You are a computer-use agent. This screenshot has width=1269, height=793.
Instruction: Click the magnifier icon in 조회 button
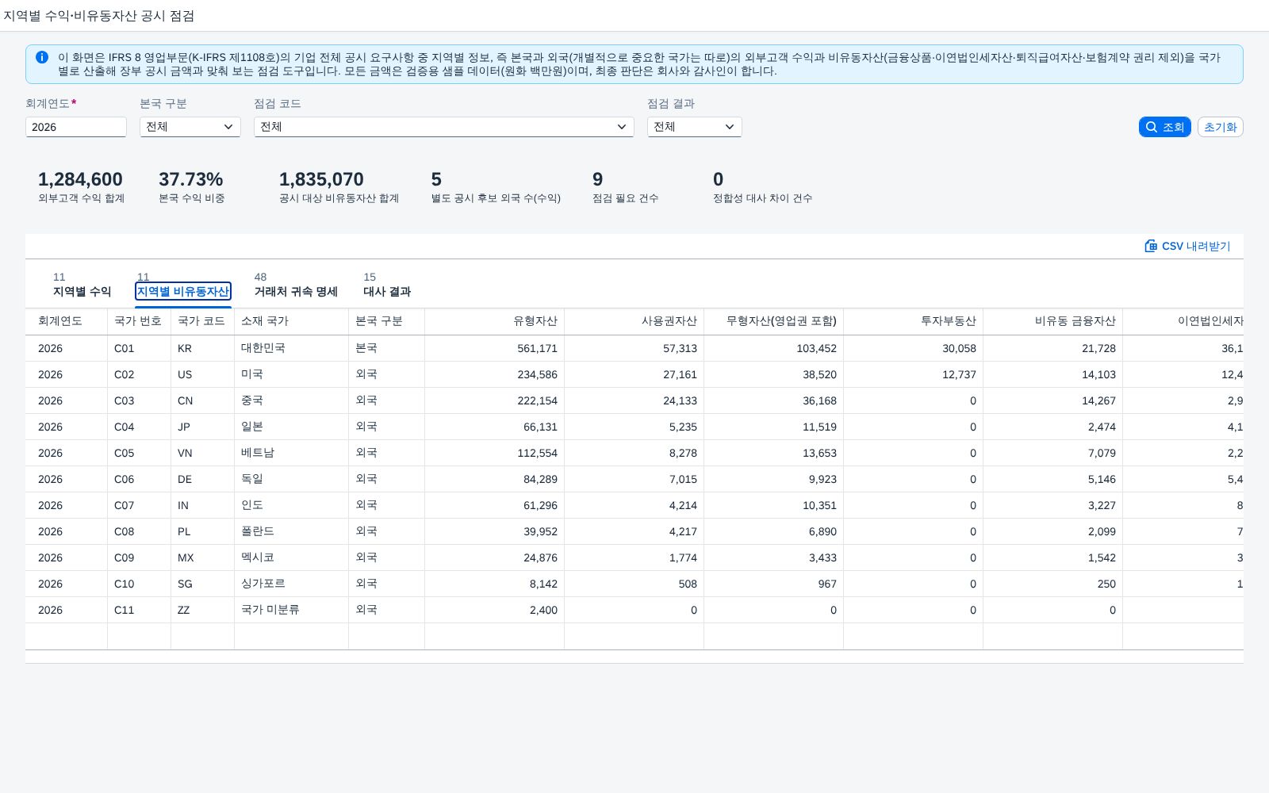point(1152,127)
